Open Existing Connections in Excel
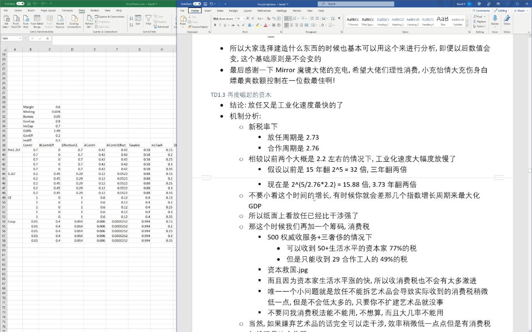Viewport: 532px width, 332px height. point(74,22)
